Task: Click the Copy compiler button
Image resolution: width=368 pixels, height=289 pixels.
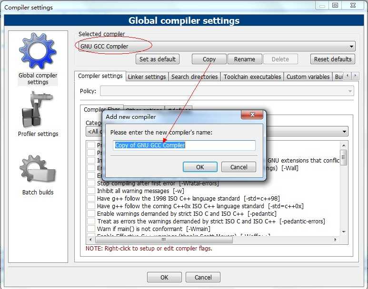Action: pyautogui.click(x=209, y=59)
